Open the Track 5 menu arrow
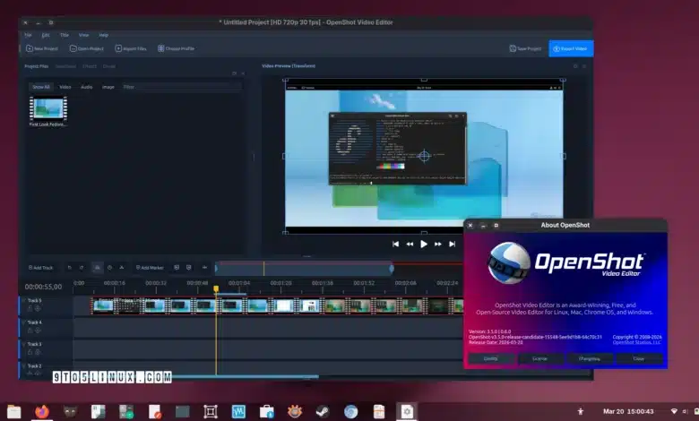Viewport: 699px width, 421px height. click(x=23, y=301)
